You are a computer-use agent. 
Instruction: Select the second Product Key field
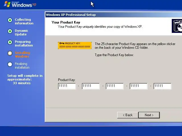tap(91, 86)
